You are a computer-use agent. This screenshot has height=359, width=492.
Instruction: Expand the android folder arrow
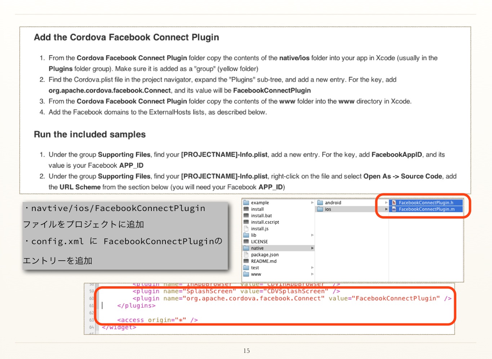point(386,203)
